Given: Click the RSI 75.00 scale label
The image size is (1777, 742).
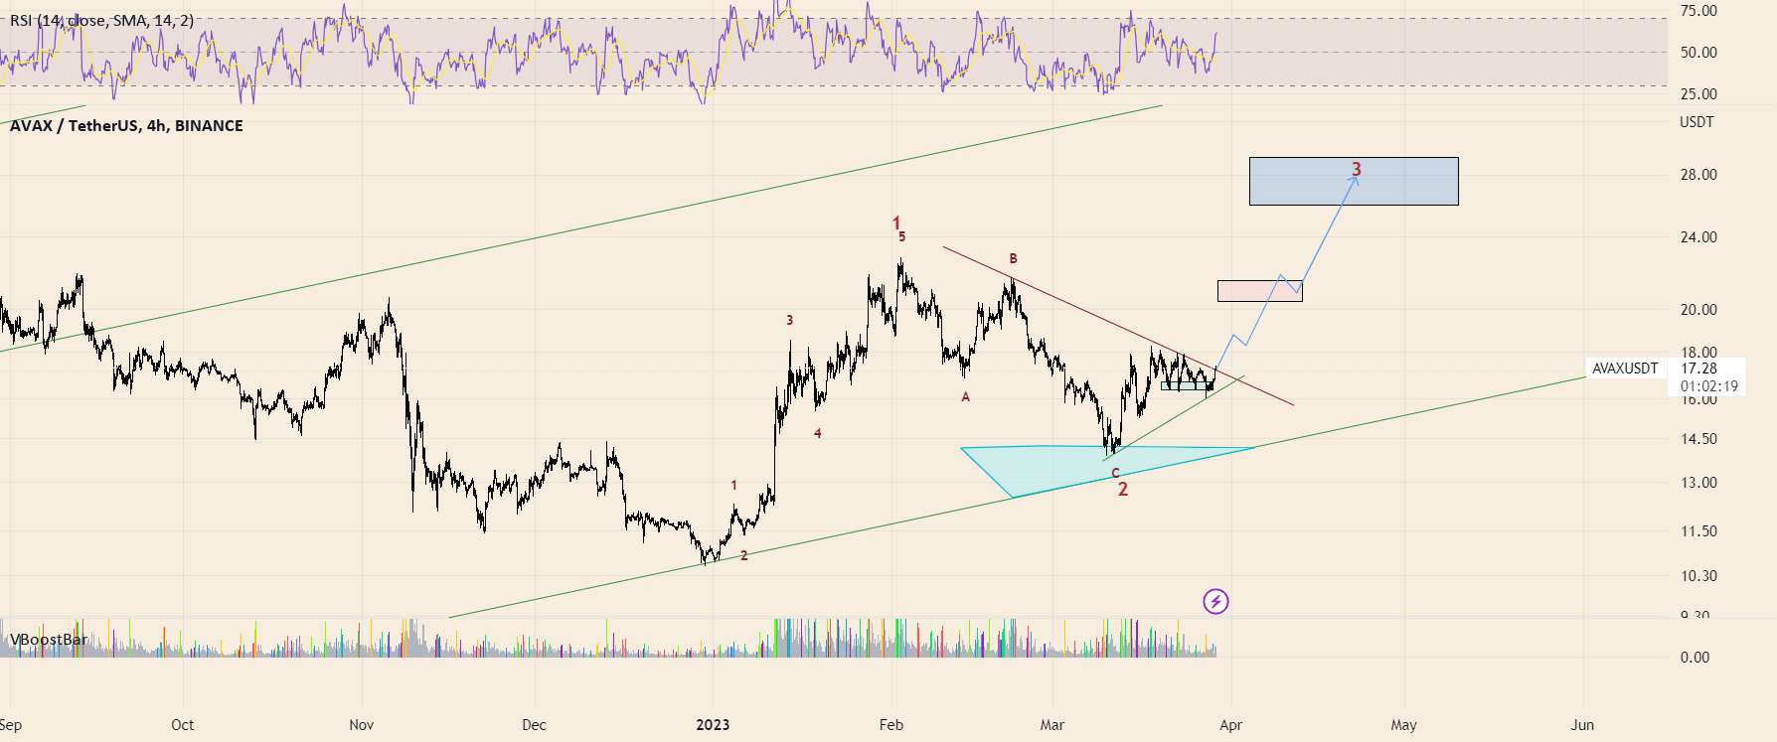Looking at the screenshot, I should point(1698,11).
